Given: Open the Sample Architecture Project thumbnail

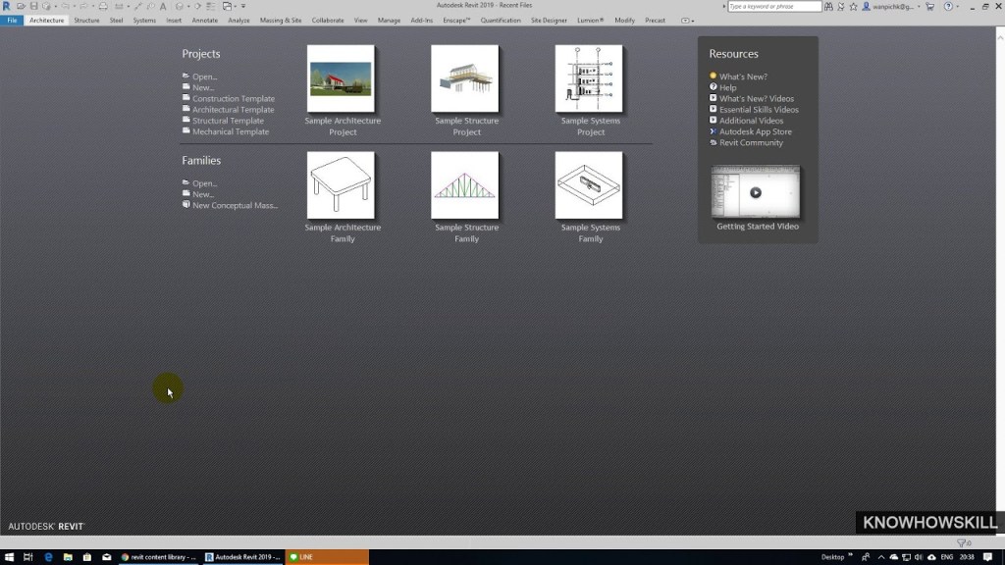Looking at the screenshot, I should pyautogui.click(x=341, y=78).
